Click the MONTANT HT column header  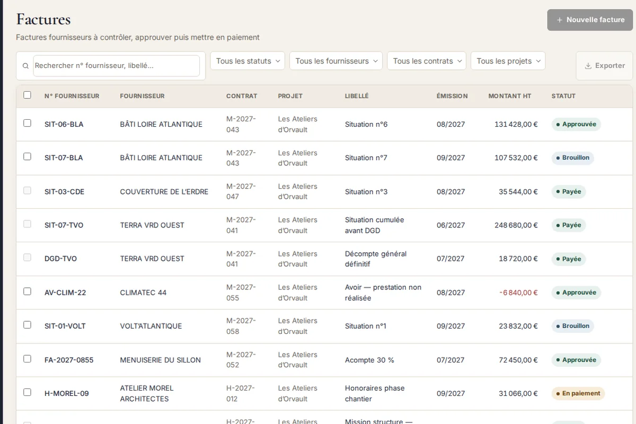[510, 96]
